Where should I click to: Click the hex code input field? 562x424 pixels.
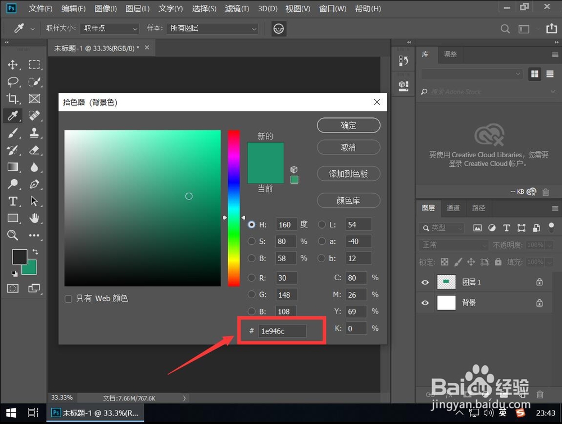coord(282,331)
